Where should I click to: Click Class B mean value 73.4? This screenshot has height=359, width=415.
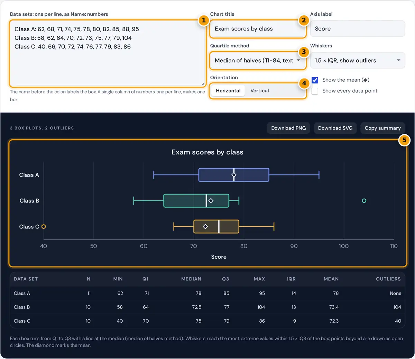click(x=334, y=307)
